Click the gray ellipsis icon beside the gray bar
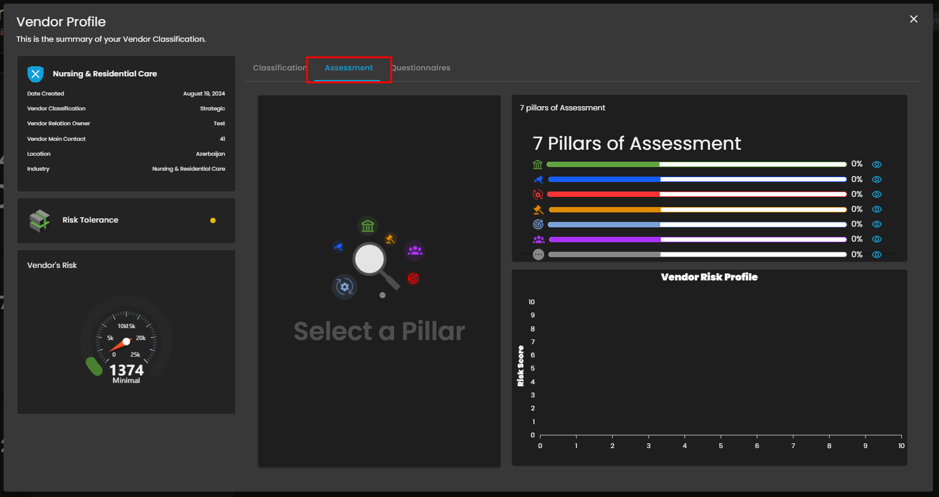Viewport: 939px width, 497px height. point(538,255)
